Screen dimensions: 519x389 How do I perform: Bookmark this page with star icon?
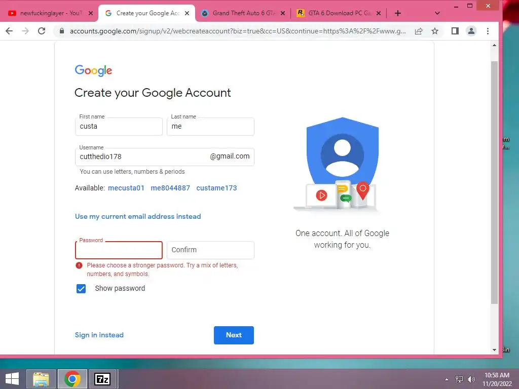click(x=435, y=31)
